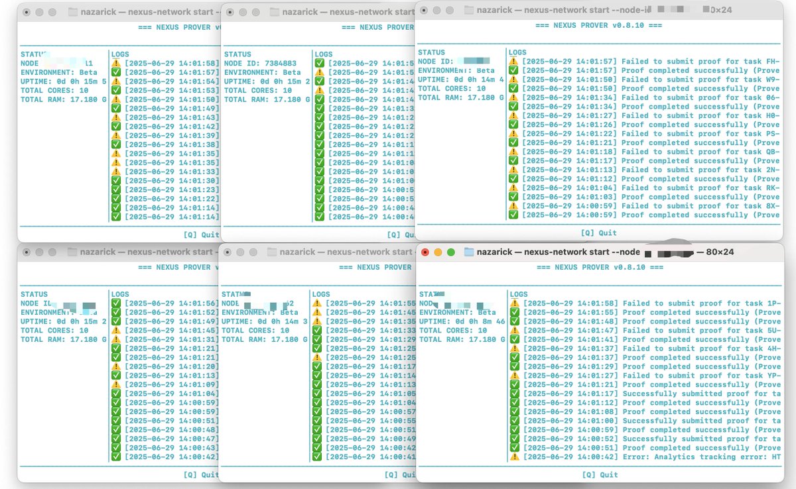796x489 pixels.
Task: Click 'UPTIME: 0d 0h 14m 3' status line
Action: click(265, 321)
